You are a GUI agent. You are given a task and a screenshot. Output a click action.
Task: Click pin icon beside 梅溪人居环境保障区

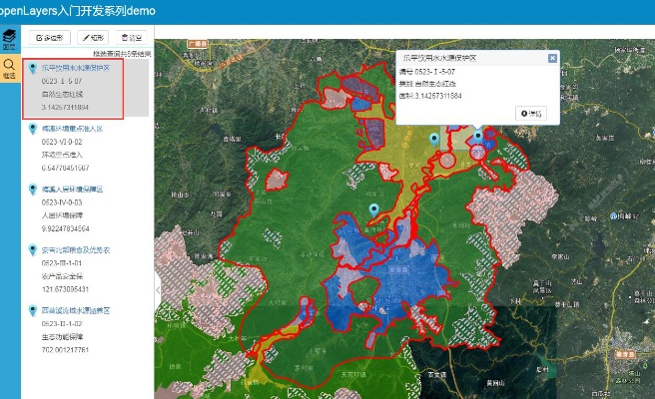pos(32,188)
